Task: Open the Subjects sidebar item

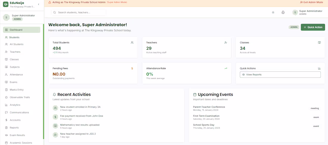Action: click(x=21, y=67)
